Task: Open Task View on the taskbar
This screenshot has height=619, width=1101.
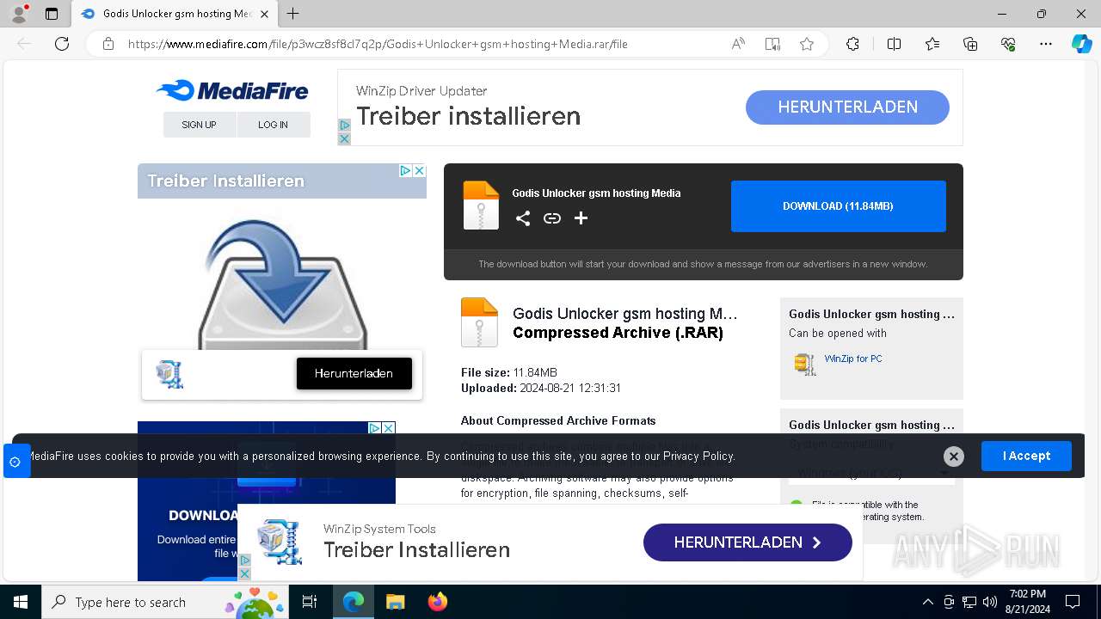Action: pyautogui.click(x=310, y=602)
